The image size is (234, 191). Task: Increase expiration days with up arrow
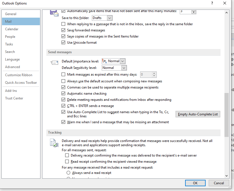pos(154,73)
